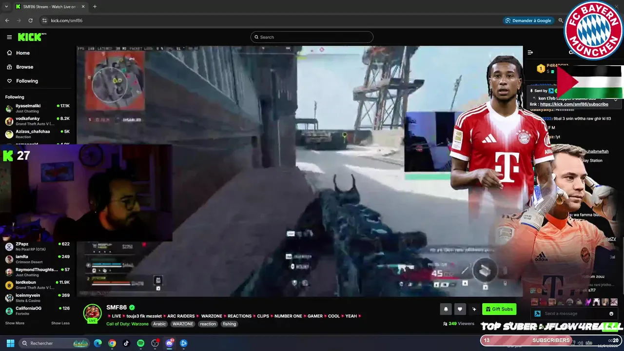Focus the Kick search box
The width and height of the screenshot is (624, 351).
[x=312, y=37]
